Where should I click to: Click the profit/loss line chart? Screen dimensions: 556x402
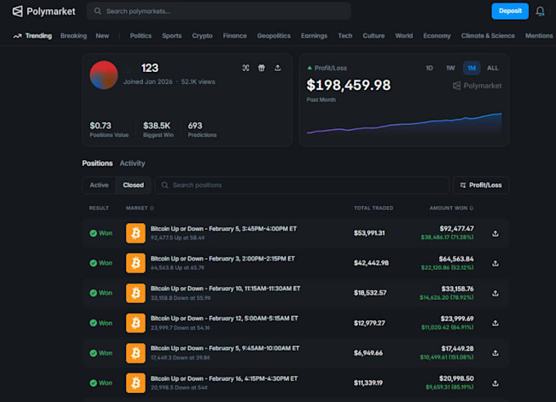(404, 123)
